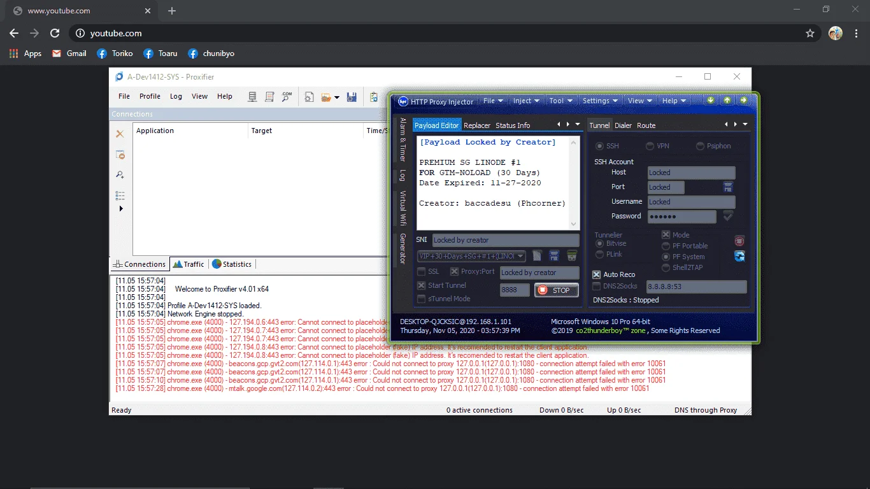
Task: Switch to the Dialer tab
Action: [x=623, y=125]
